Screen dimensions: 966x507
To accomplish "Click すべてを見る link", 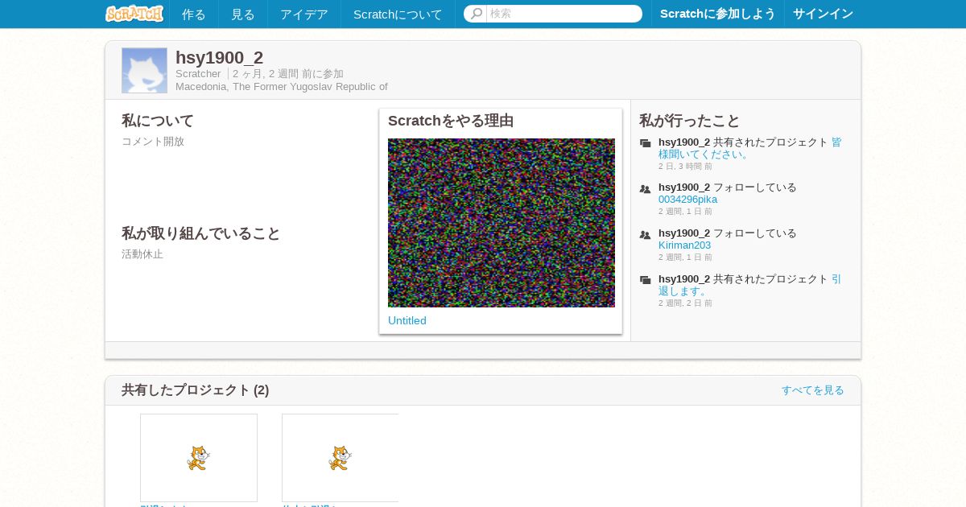I will pos(813,390).
